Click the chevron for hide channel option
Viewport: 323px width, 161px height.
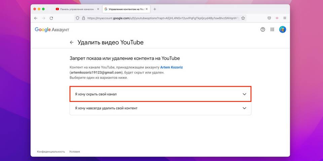coord(244,94)
